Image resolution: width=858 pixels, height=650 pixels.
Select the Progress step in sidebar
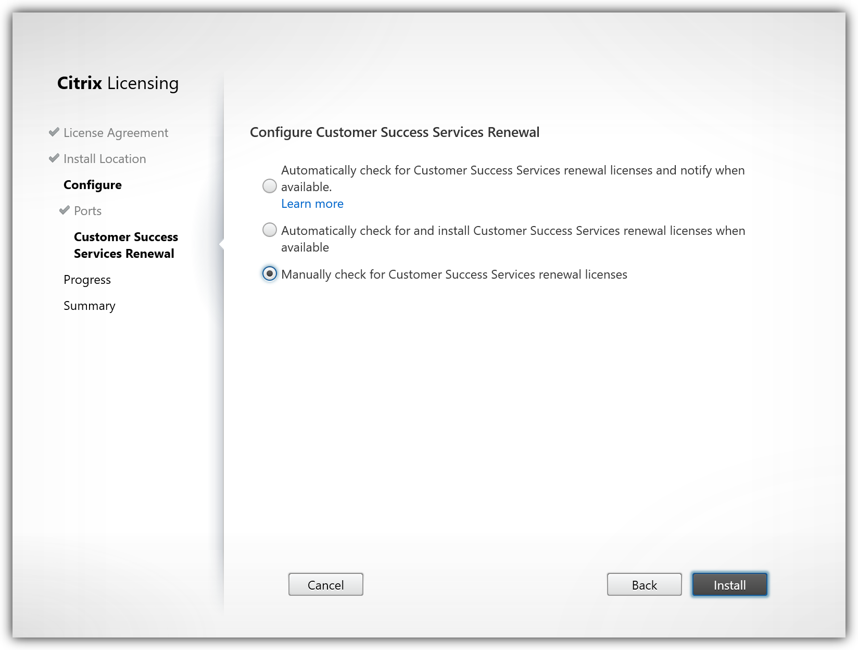(87, 280)
